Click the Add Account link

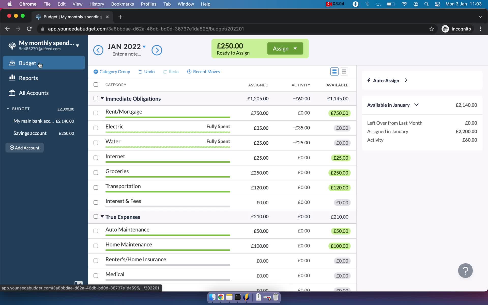point(25,148)
